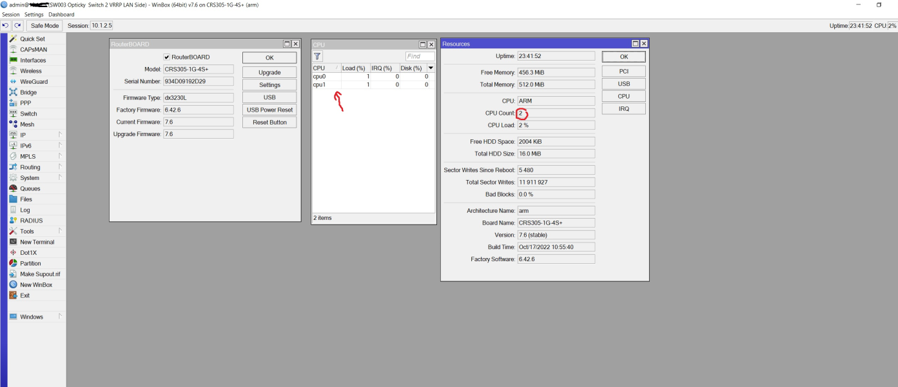The image size is (898, 387).
Task: Click the Total Sector Writes value
Action: pyautogui.click(x=556, y=182)
